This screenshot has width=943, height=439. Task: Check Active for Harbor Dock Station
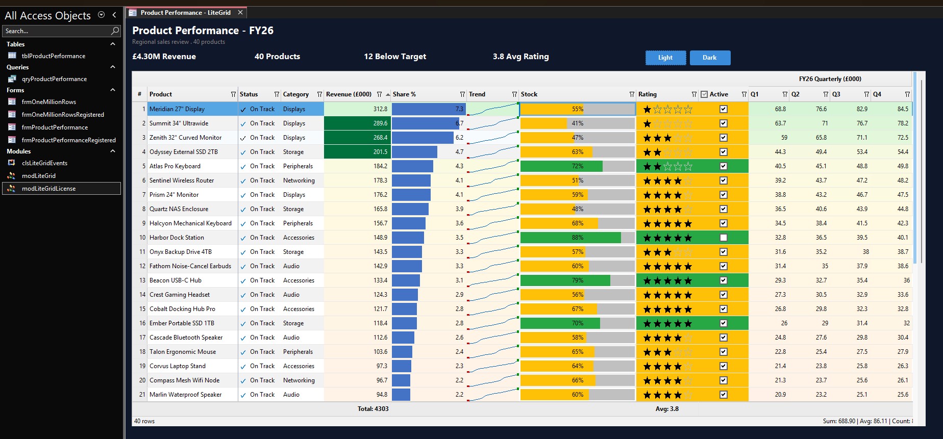723,238
